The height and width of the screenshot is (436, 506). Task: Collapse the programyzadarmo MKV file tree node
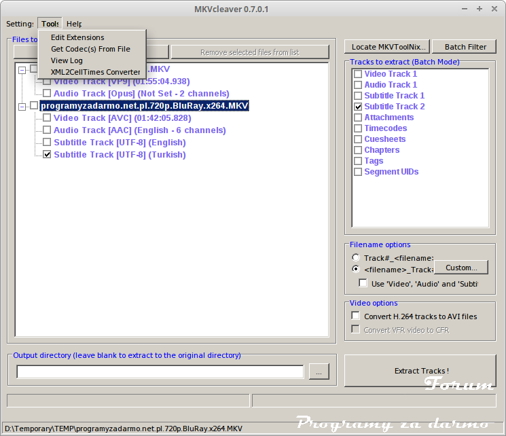pos(22,106)
